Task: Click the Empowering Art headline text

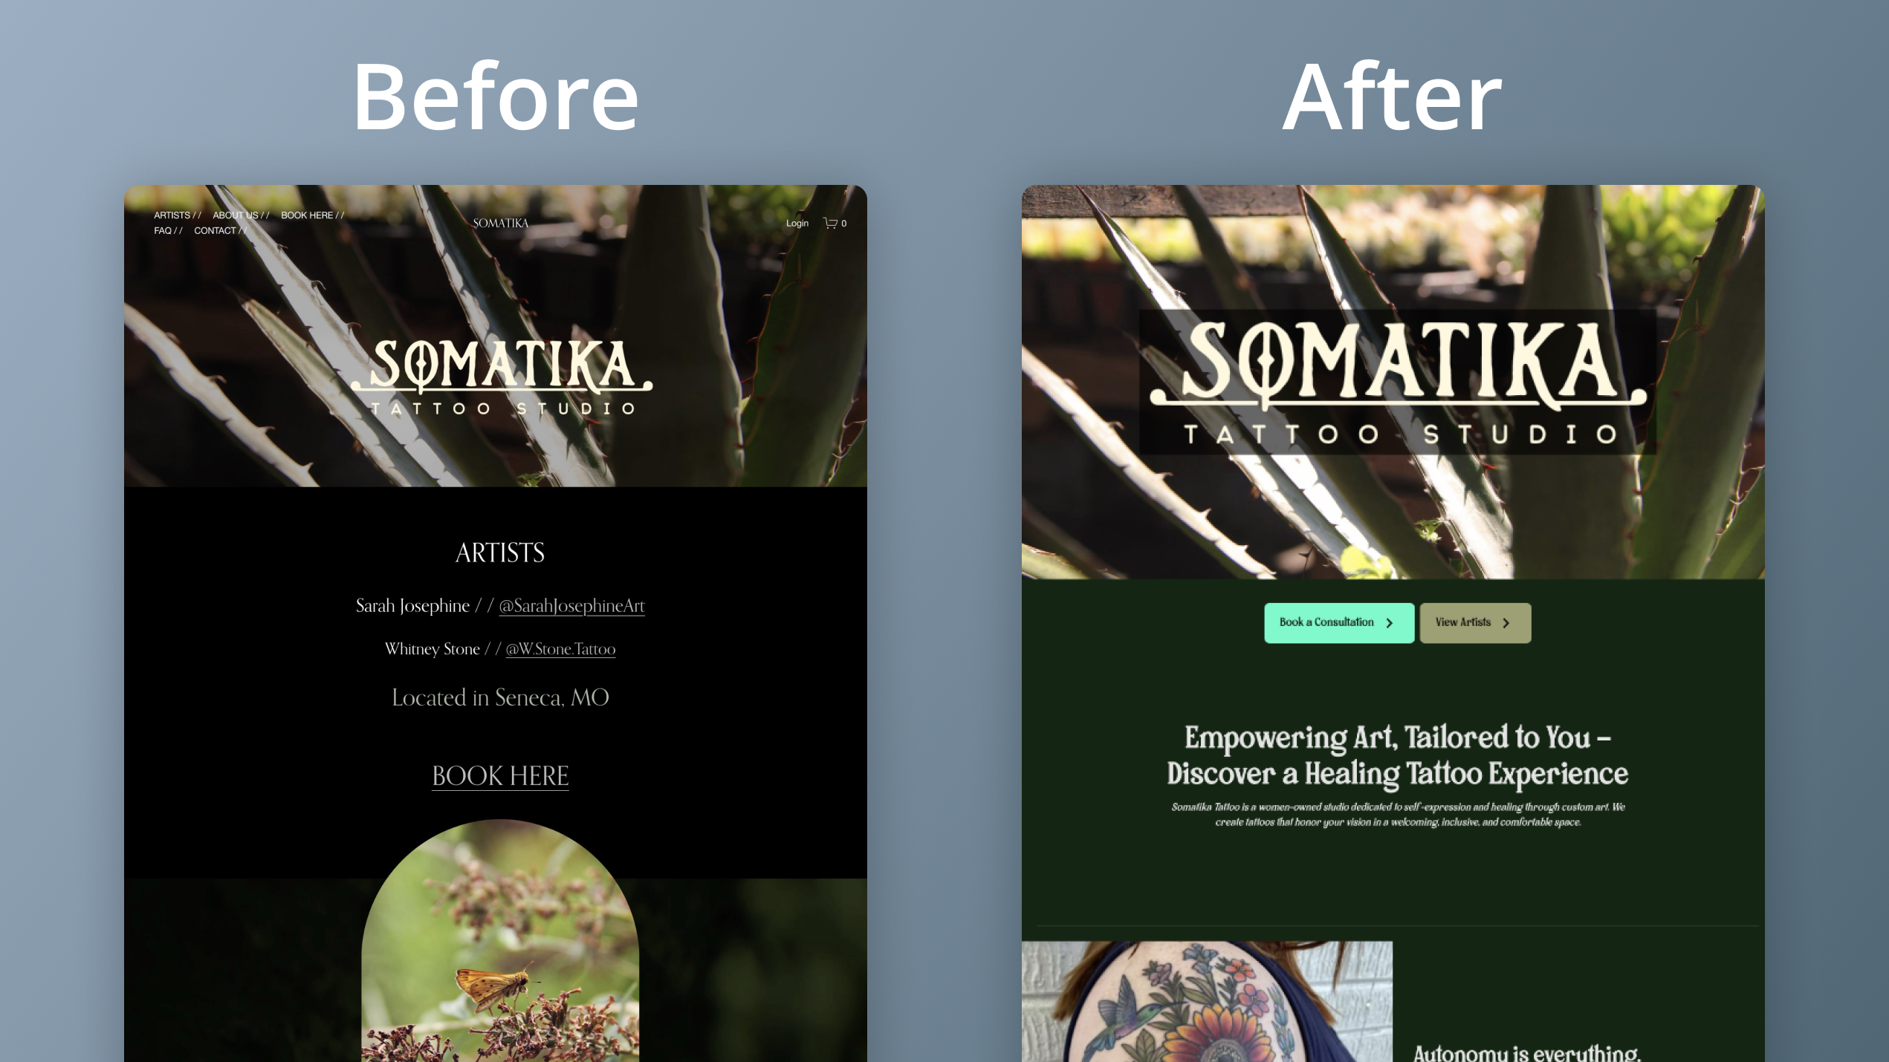Action: (1397, 755)
